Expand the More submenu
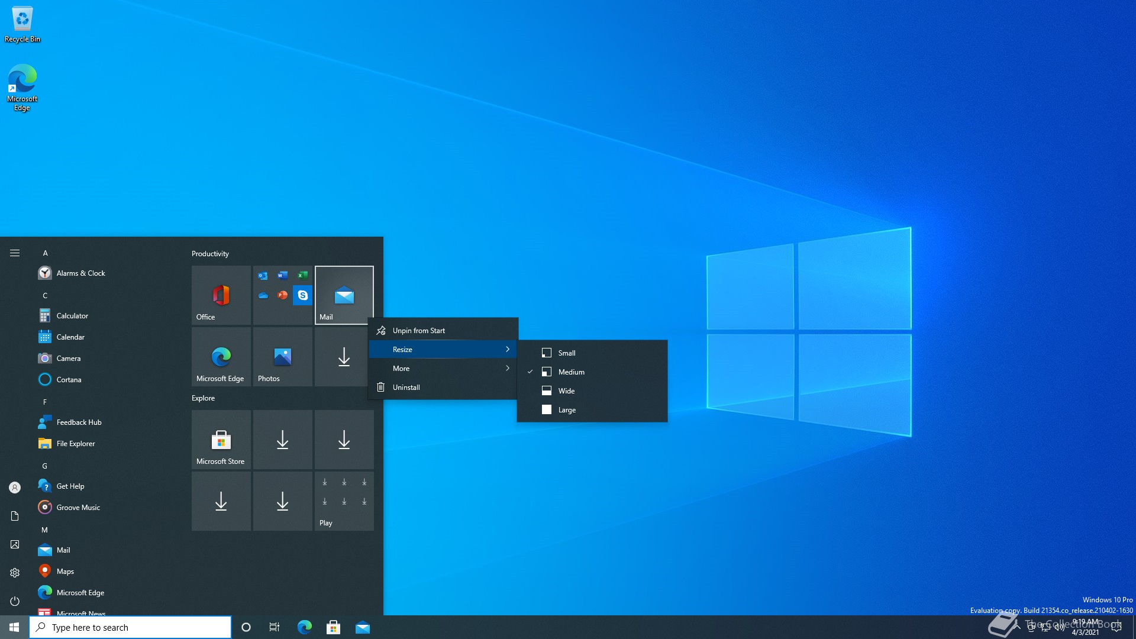1136x639 pixels. (x=443, y=369)
